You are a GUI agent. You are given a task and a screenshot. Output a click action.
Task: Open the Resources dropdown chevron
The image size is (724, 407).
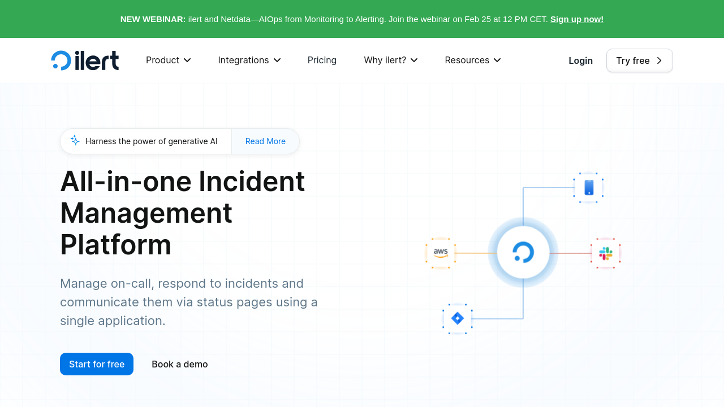[x=497, y=60]
